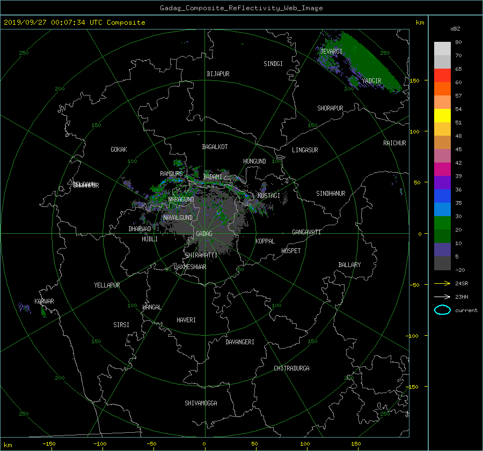Click the dBZ legend heading

pos(455,28)
